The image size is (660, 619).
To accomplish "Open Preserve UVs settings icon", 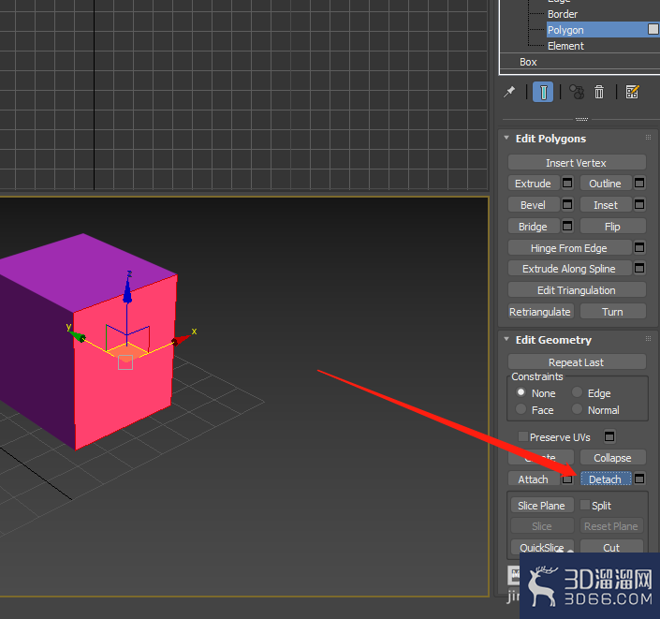I will [609, 436].
